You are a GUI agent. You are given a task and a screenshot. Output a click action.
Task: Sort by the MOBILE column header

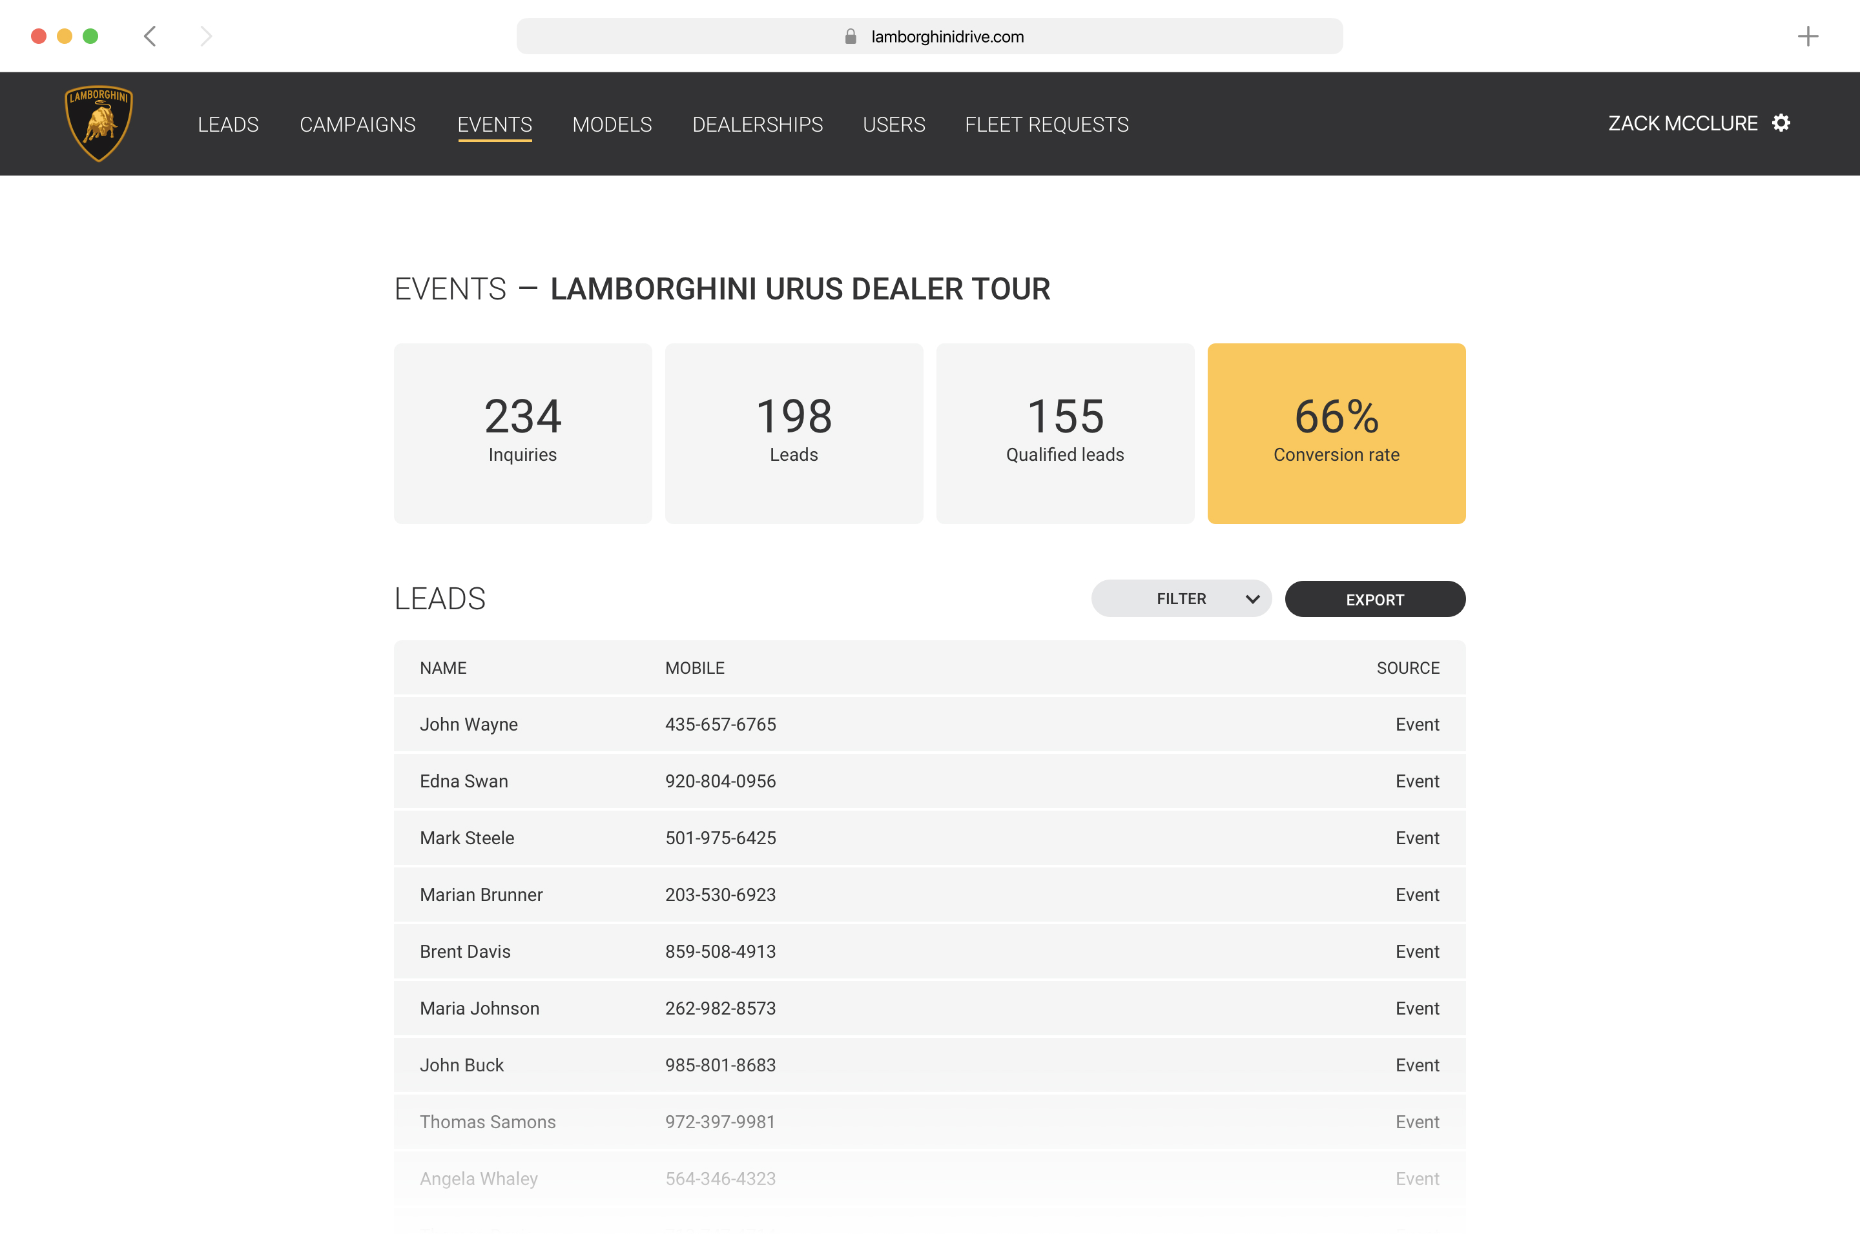694,668
